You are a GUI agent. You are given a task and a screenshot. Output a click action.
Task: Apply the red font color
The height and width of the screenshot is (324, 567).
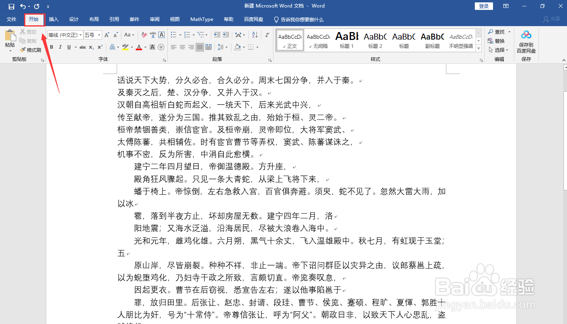139,47
